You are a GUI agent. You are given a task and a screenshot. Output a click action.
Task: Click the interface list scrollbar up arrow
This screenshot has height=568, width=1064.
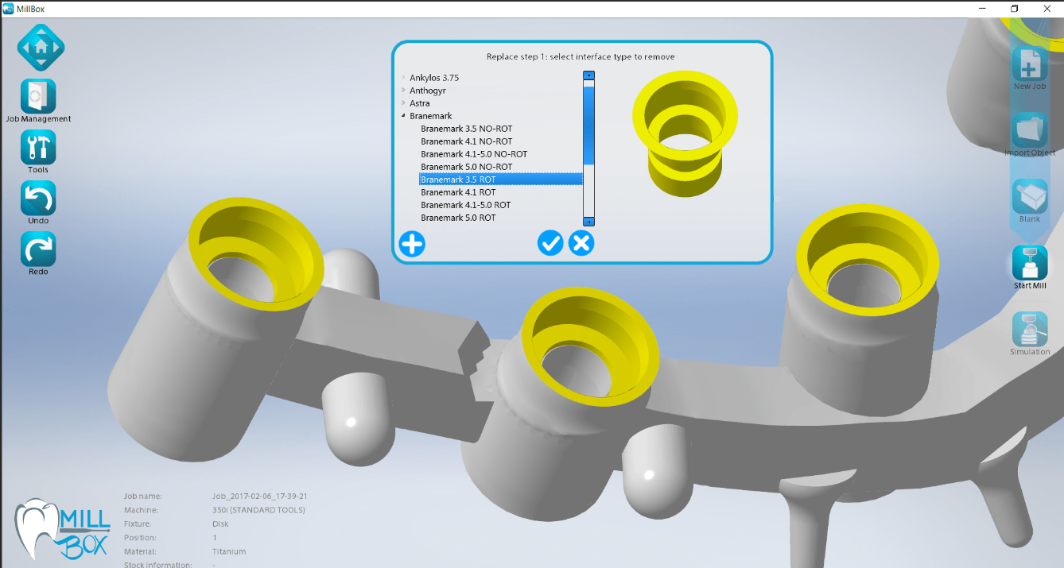[x=589, y=76]
